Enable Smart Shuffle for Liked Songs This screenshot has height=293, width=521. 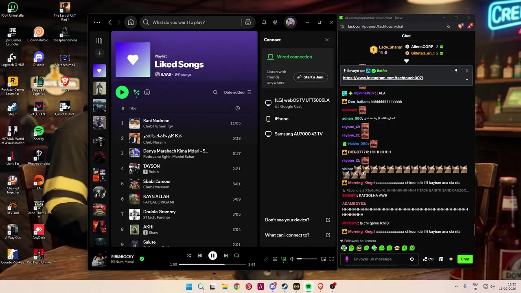pos(136,92)
